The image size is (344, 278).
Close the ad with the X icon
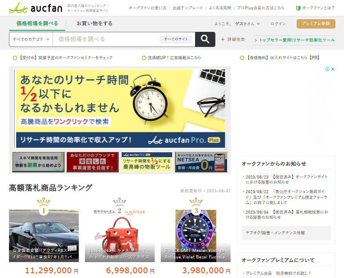(x=333, y=69)
